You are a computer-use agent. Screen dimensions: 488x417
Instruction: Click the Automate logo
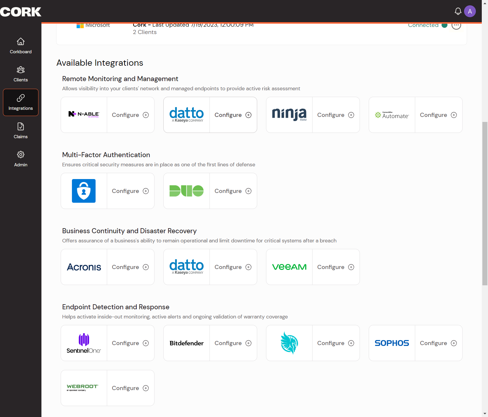click(x=392, y=115)
